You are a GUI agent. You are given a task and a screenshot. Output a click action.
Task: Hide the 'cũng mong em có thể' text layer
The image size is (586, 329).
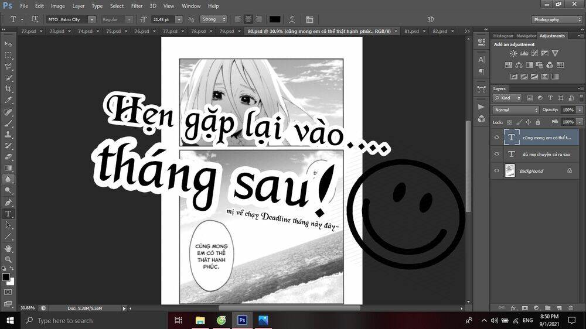[x=497, y=138]
